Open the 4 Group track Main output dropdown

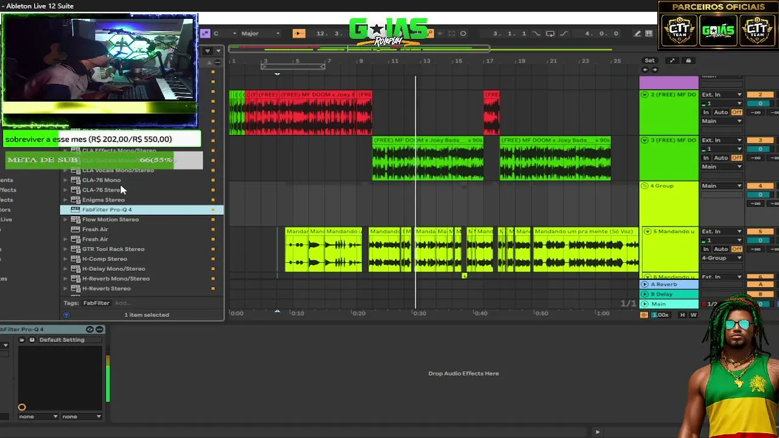tap(722, 186)
